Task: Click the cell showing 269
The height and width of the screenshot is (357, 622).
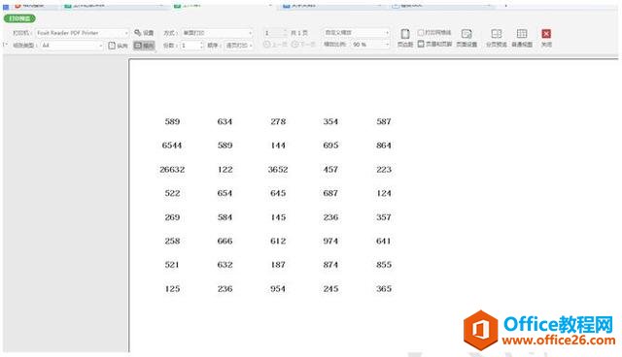Action: [x=172, y=217]
